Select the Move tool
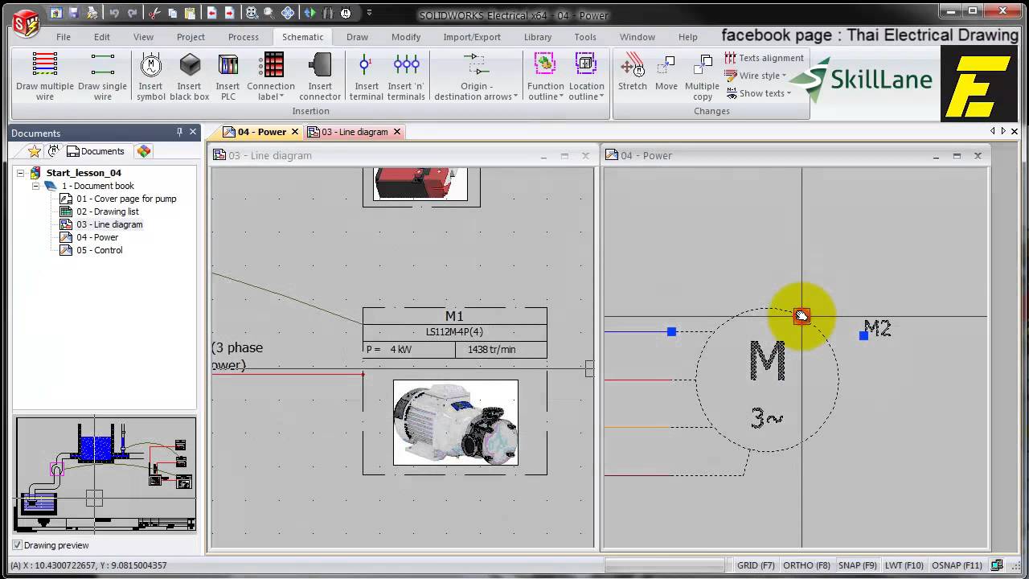 (x=666, y=72)
